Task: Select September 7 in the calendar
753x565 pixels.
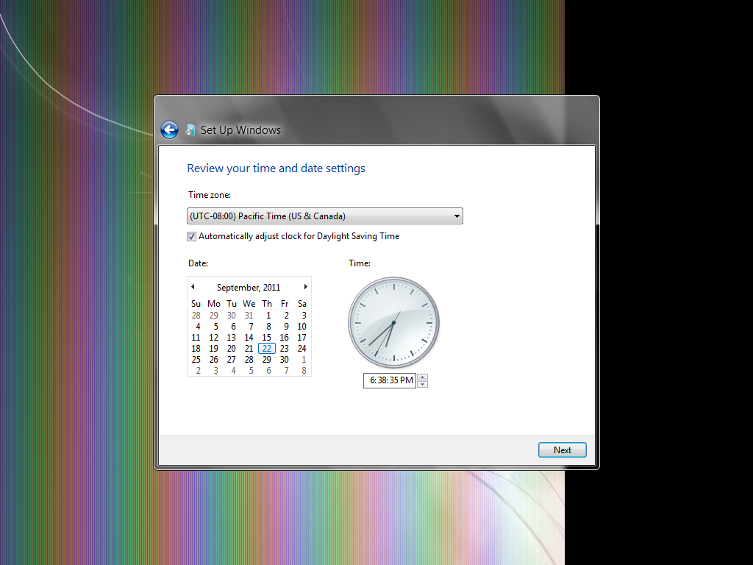Action: tap(251, 326)
